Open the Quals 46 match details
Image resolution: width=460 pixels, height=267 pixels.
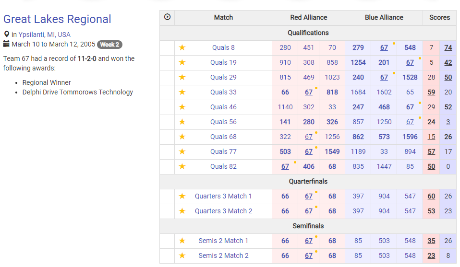(x=223, y=107)
